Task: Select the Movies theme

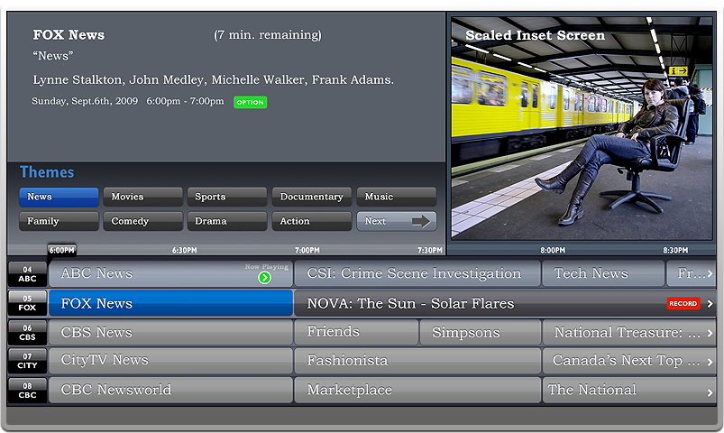Action: point(143,197)
